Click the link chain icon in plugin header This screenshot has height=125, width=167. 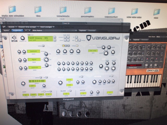tap(4, 27)
